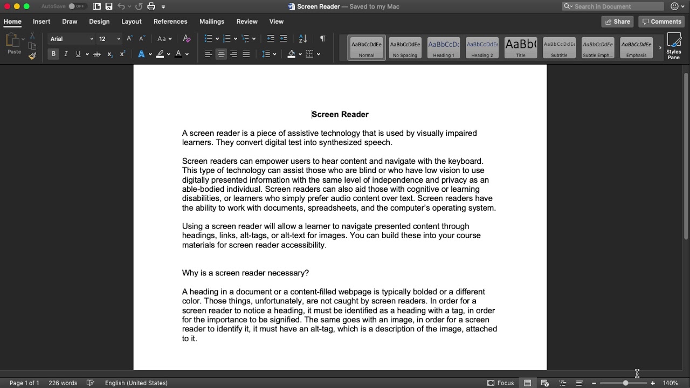The image size is (690, 388).
Task: Click the Print icon in title bar
Action: [151, 6]
